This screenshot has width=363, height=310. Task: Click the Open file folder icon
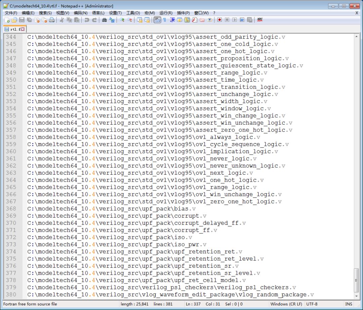(x=14, y=20)
